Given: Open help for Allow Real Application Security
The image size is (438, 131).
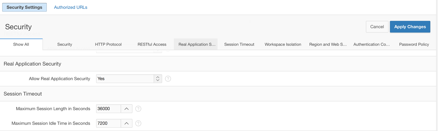Looking at the screenshot, I should tap(168, 79).
